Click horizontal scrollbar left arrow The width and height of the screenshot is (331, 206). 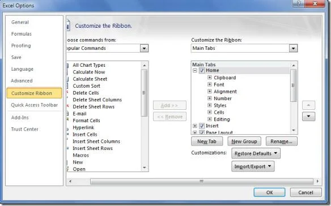70,181
